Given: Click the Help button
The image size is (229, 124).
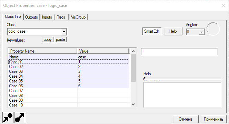Looking at the screenshot, I should coord(173,31).
